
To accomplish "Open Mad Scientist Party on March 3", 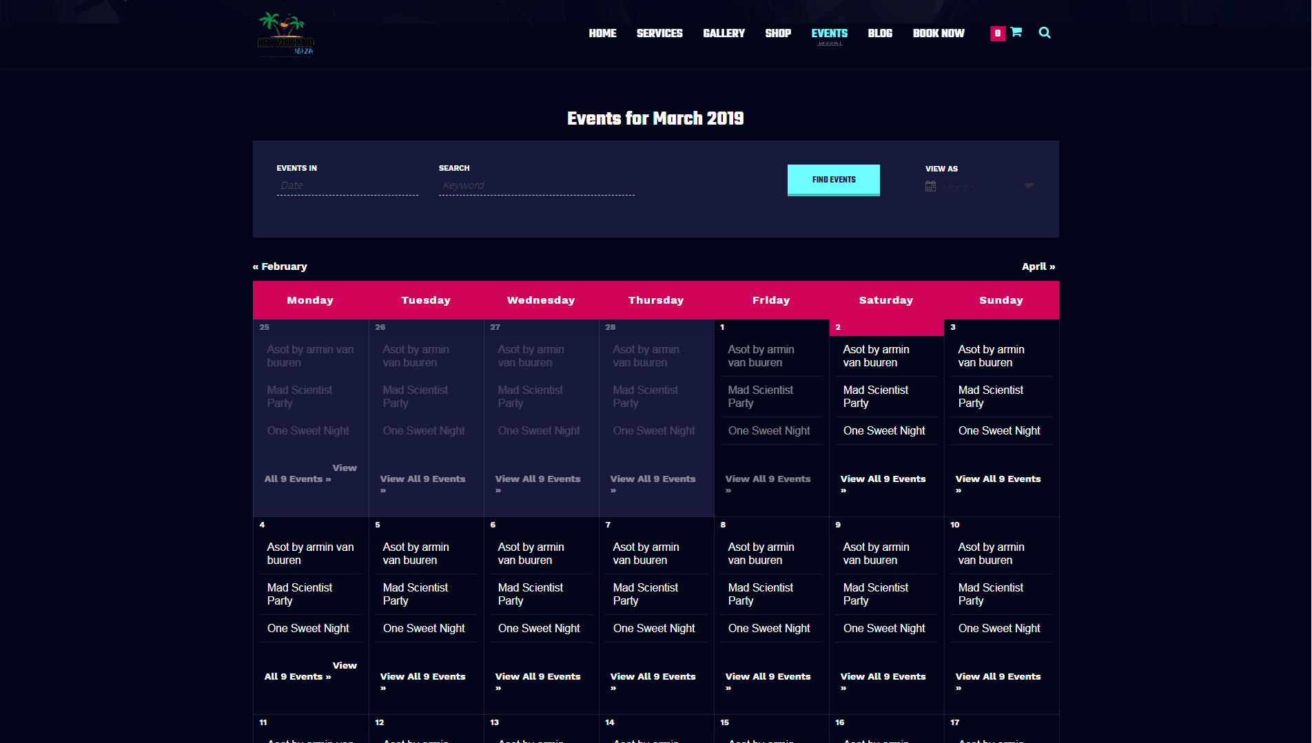I will tap(991, 397).
